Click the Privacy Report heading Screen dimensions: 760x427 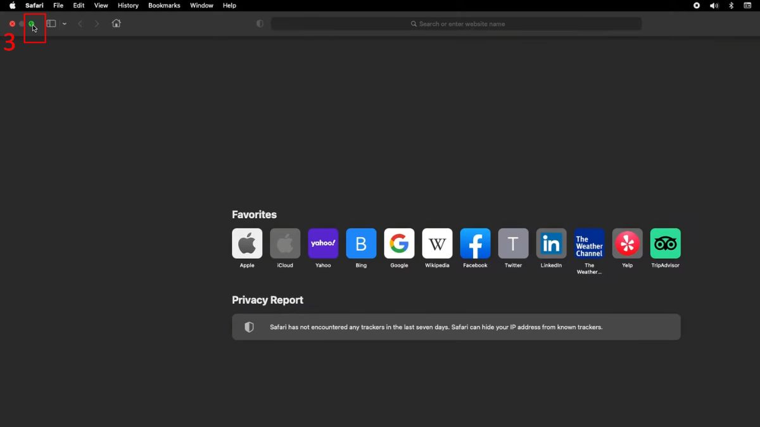click(267, 300)
